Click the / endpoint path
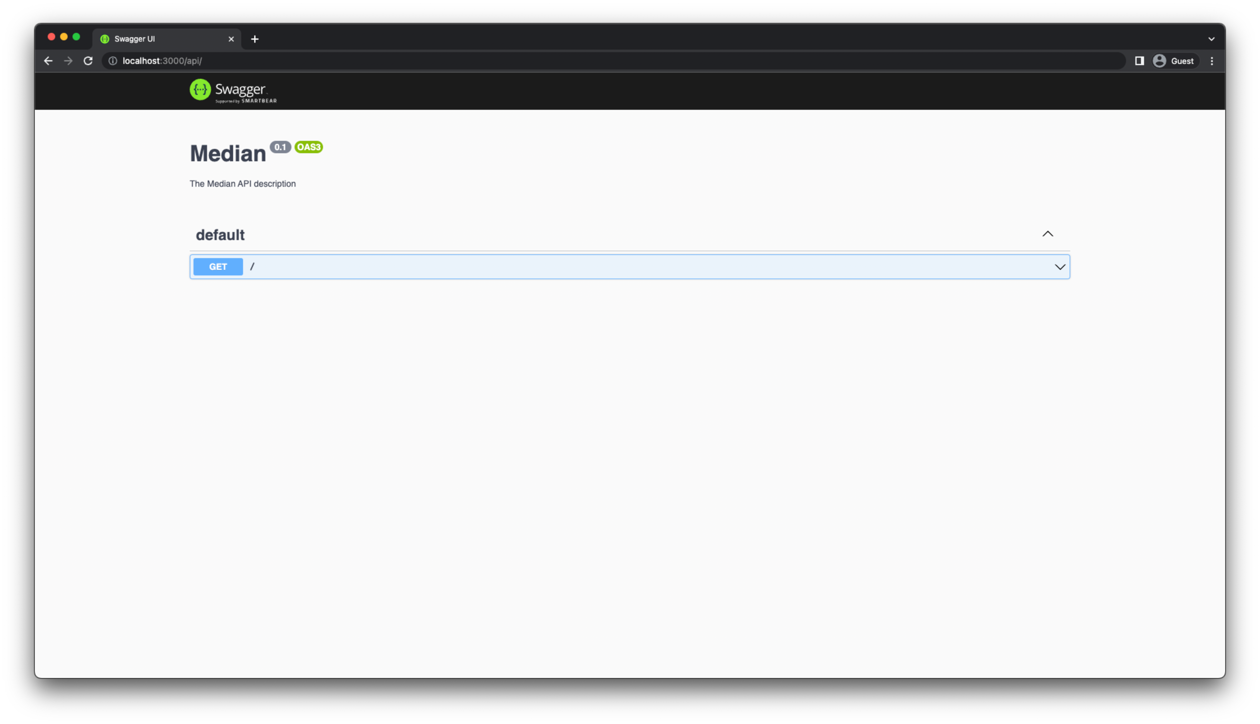Screen dimensions: 1260x724 [252, 266]
